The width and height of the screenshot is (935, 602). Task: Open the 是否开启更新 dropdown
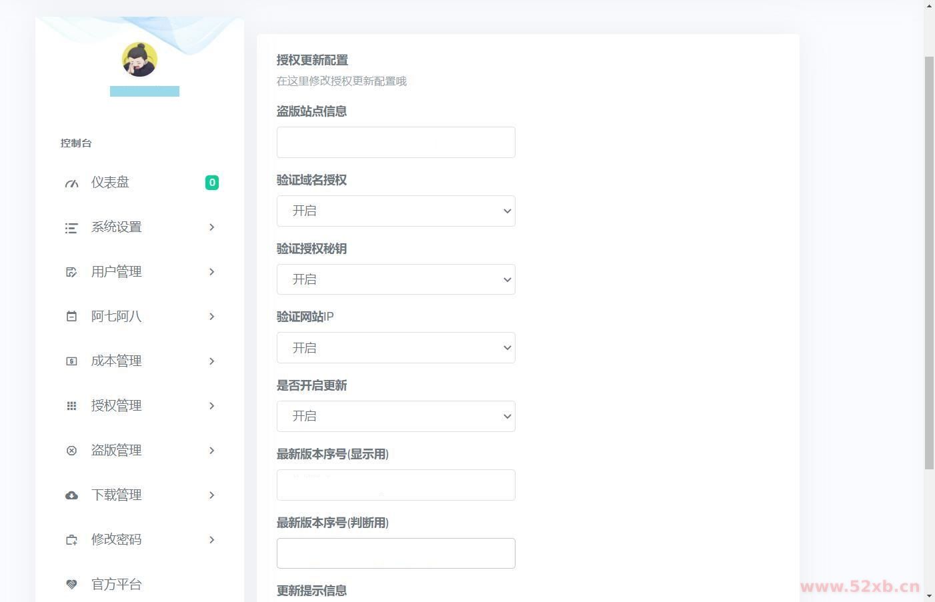coord(395,417)
